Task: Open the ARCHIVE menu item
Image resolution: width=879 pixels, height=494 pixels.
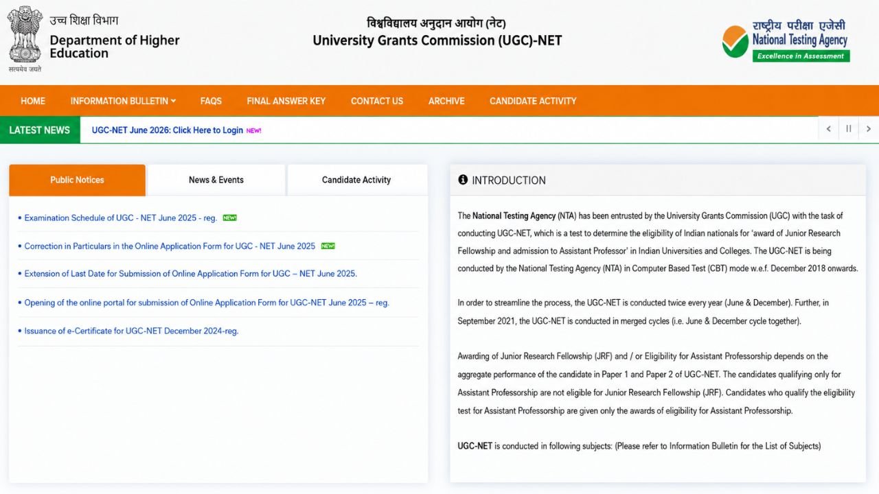Action: pos(446,101)
